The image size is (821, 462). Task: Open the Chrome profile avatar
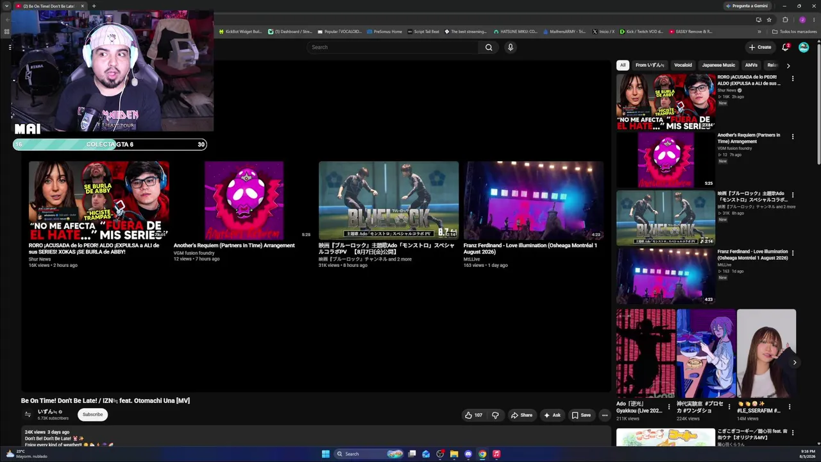802,20
